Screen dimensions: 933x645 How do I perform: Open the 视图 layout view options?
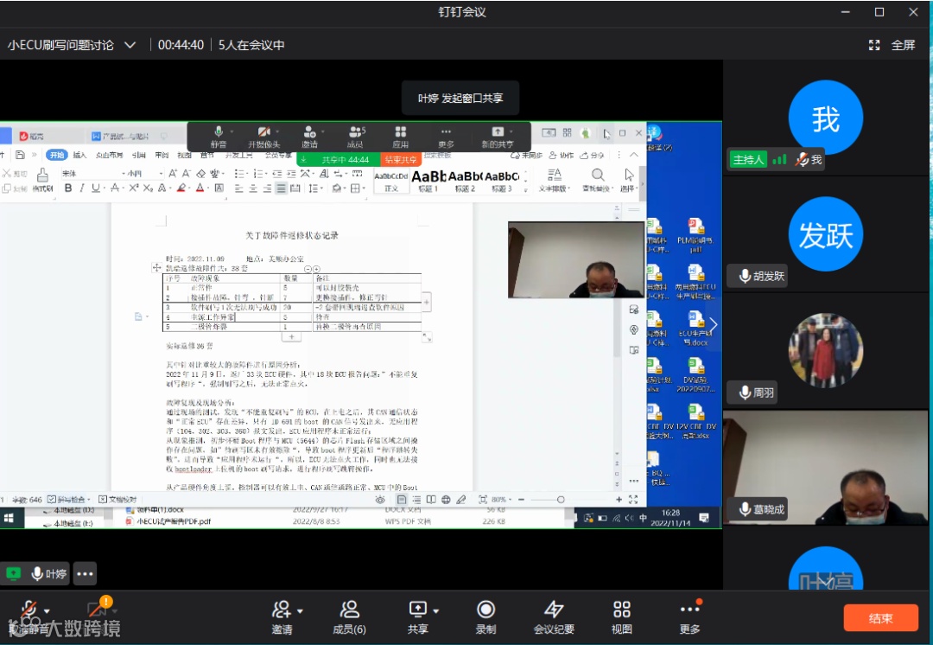[622, 617]
